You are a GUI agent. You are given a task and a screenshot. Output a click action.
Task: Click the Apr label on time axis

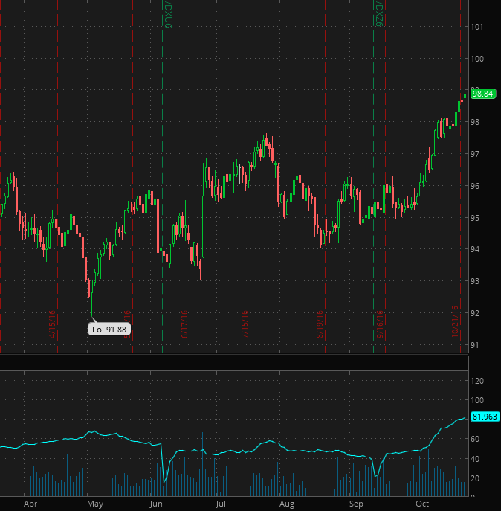click(30, 504)
